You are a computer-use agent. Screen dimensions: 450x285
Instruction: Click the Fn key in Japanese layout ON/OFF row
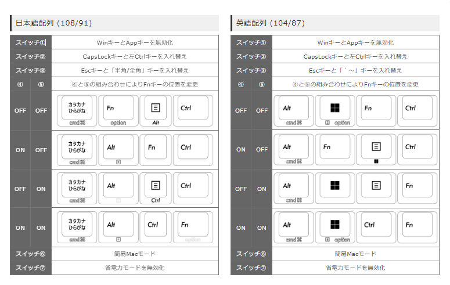156,150
